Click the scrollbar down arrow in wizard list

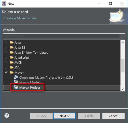[122, 89]
